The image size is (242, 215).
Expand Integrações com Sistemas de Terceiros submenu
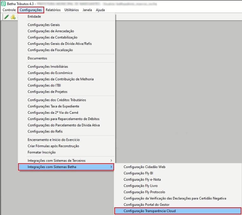[111, 160]
